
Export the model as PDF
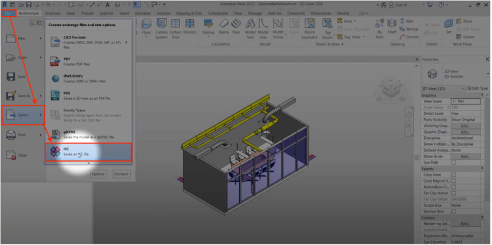pyautogui.click(x=88, y=61)
